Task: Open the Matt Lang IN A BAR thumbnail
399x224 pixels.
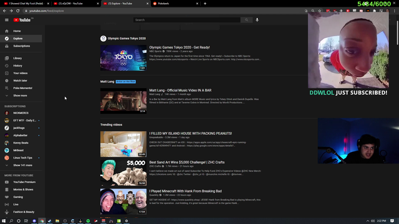Action: [123, 101]
